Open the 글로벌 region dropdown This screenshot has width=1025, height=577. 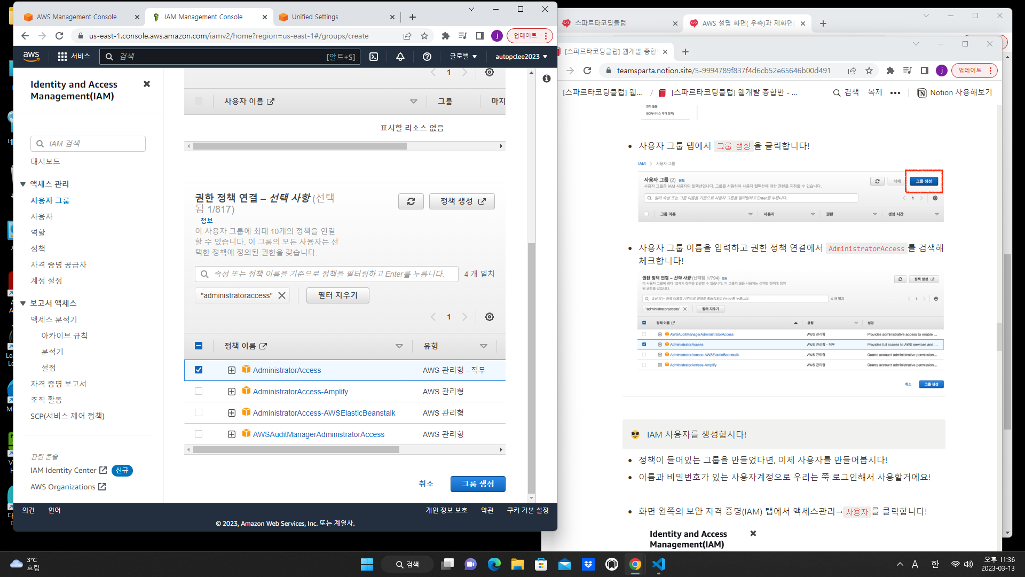[x=463, y=57]
